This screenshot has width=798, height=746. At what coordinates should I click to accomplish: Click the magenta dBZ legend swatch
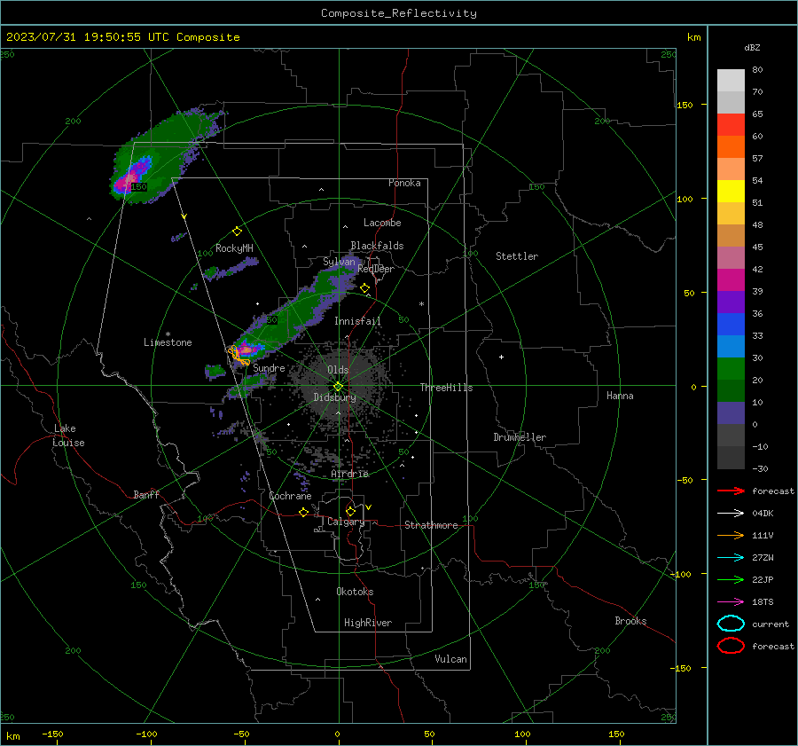[x=731, y=279]
